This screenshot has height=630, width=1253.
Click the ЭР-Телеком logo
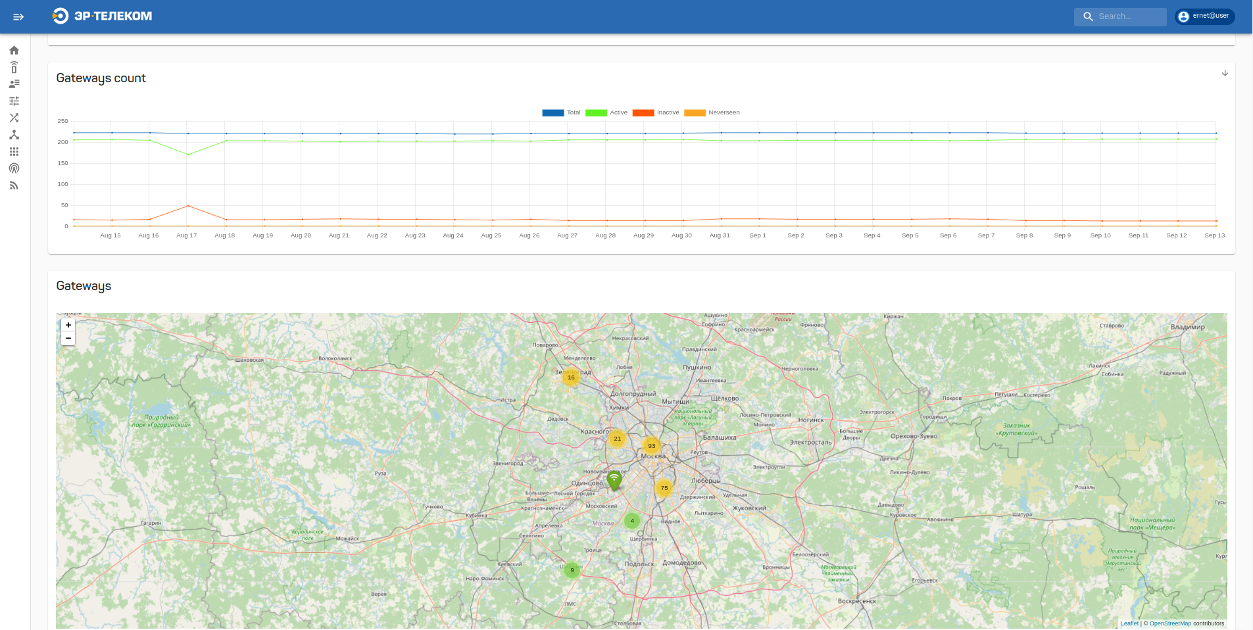(102, 16)
